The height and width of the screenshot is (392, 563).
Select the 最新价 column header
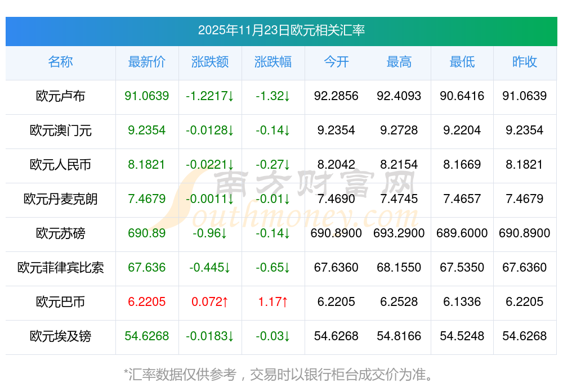coord(147,62)
